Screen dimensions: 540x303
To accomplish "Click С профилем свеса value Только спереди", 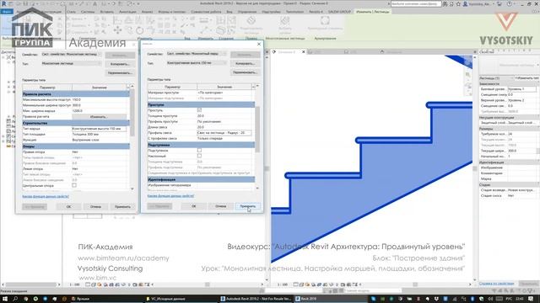I will pos(224,138).
